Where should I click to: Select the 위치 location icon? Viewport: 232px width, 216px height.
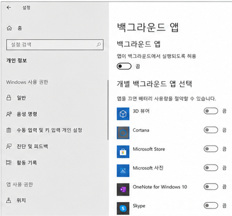click(9, 200)
